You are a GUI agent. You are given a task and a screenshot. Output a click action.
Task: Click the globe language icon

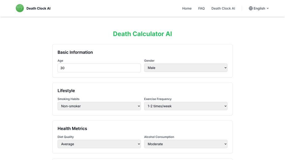(x=251, y=8)
